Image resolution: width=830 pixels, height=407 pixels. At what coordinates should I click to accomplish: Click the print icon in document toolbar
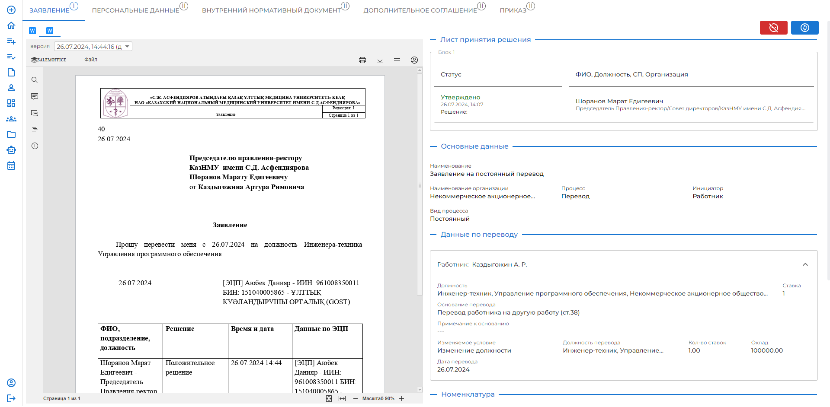pyautogui.click(x=362, y=60)
